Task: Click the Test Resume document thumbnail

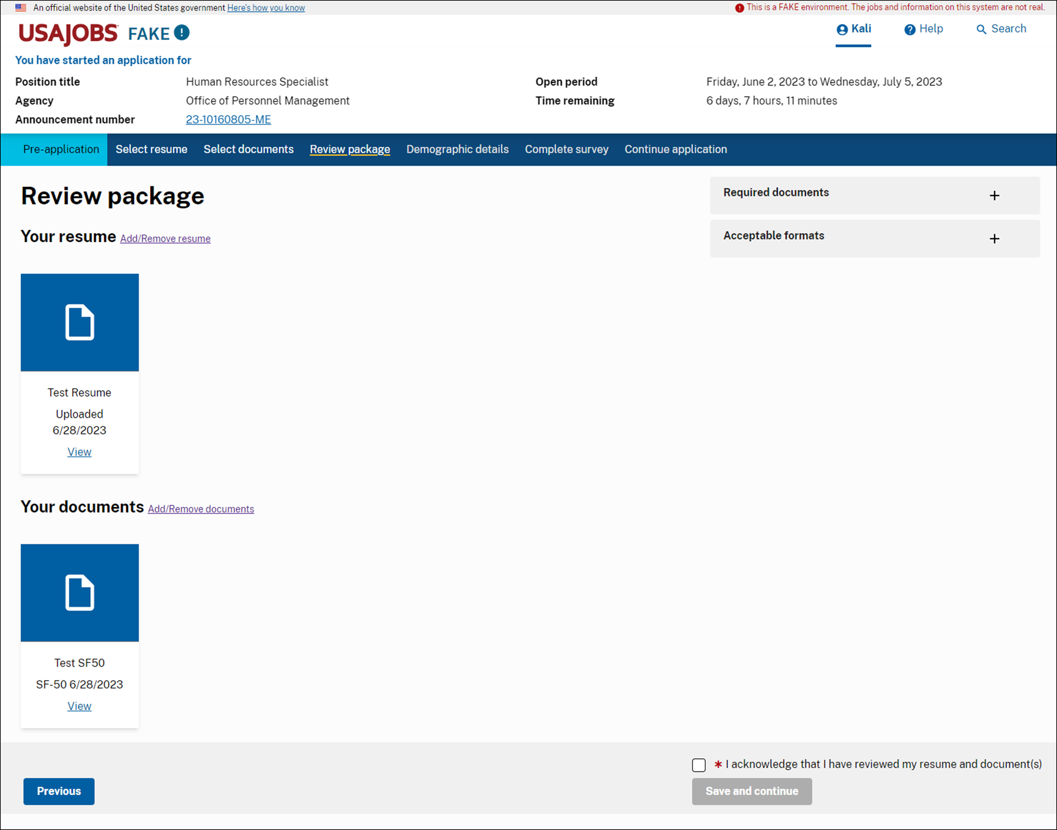Action: pos(80,322)
